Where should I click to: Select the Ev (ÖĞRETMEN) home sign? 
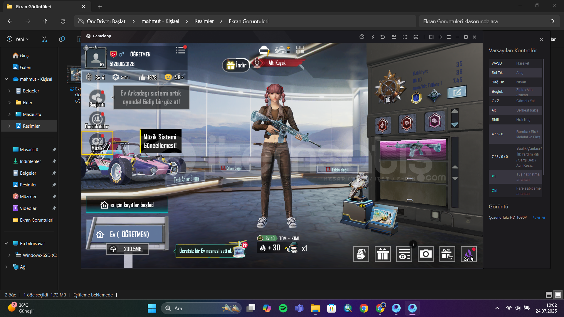(x=128, y=234)
